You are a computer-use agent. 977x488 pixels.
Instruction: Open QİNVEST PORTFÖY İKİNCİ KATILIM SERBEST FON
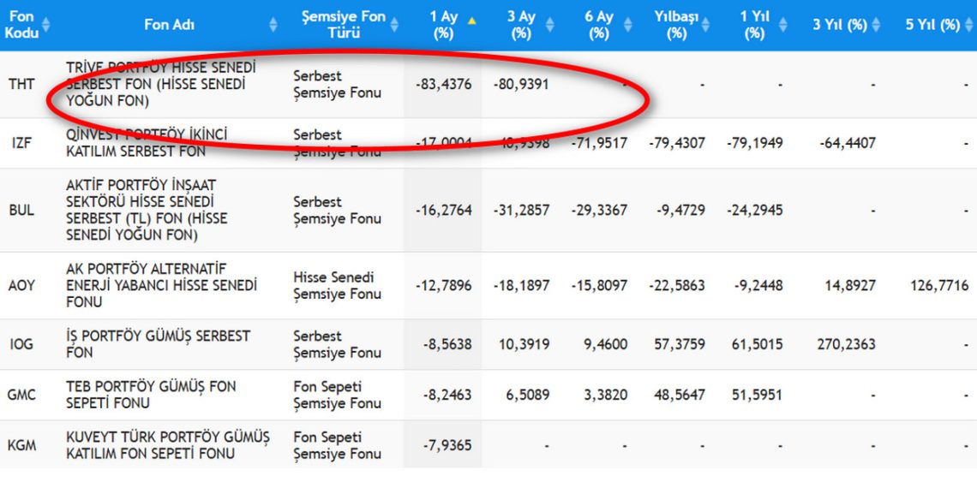pyautogui.click(x=147, y=142)
